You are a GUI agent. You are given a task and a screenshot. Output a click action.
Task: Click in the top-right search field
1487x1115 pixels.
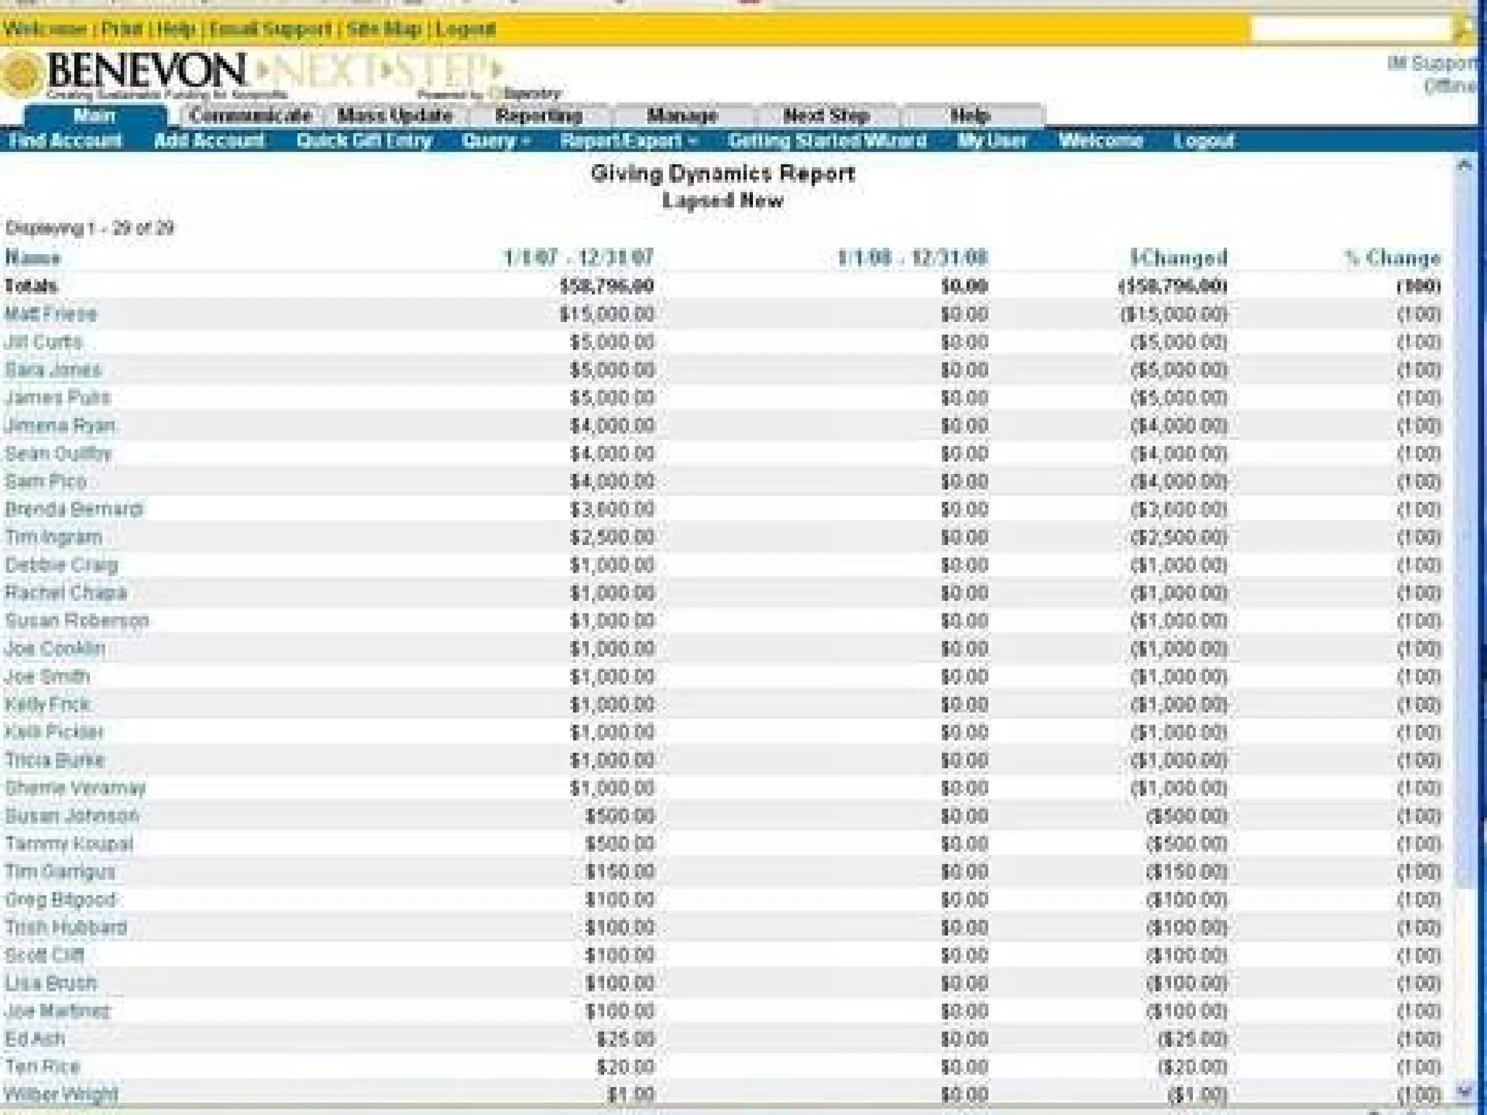pyautogui.click(x=1350, y=30)
